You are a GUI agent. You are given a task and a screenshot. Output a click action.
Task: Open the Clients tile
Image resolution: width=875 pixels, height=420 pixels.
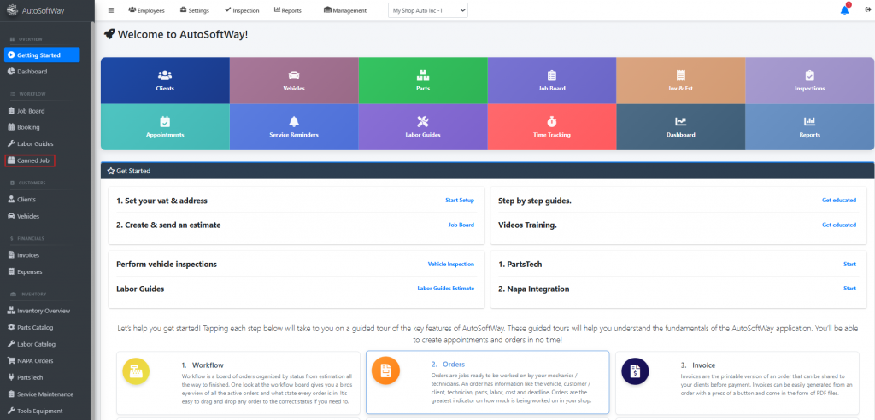165,80
